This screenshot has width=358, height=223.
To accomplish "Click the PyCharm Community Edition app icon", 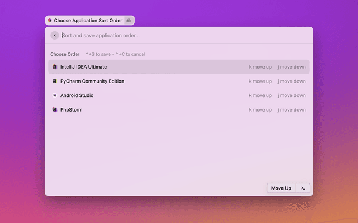I will pos(55,81).
